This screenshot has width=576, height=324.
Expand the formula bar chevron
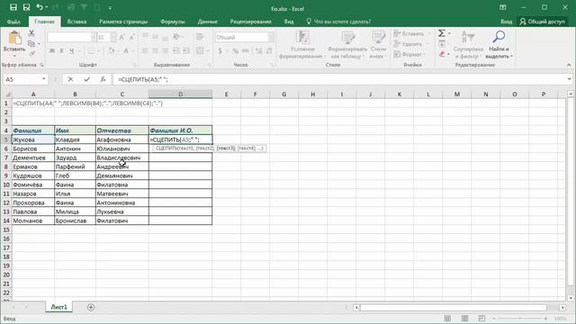coord(569,79)
